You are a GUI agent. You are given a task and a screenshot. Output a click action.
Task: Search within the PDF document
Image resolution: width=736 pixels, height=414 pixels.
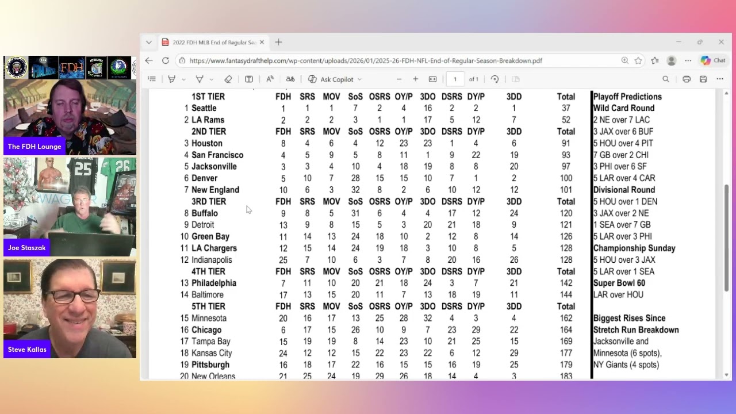click(666, 79)
